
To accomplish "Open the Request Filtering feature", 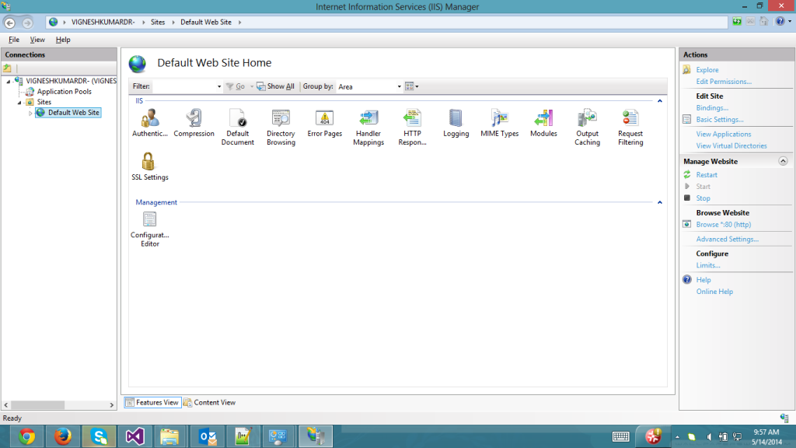I will click(x=630, y=119).
